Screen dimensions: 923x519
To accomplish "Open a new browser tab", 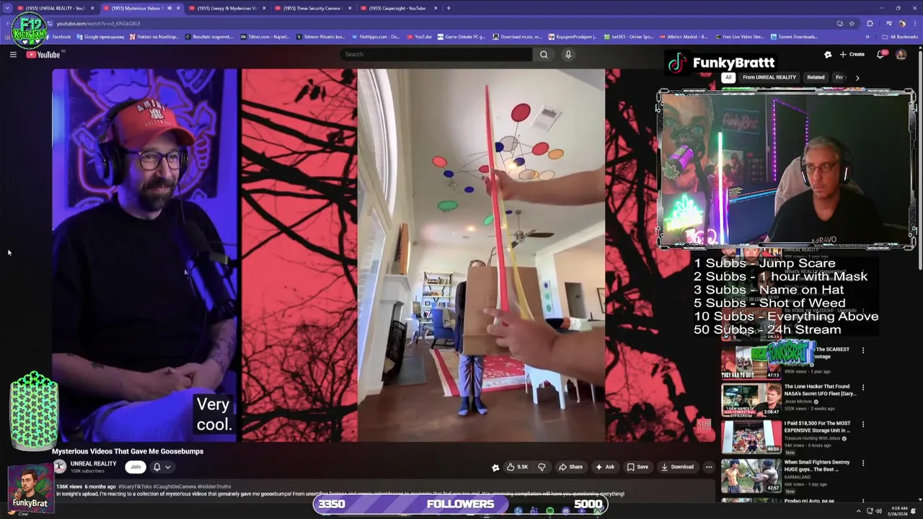I will [449, 8].
